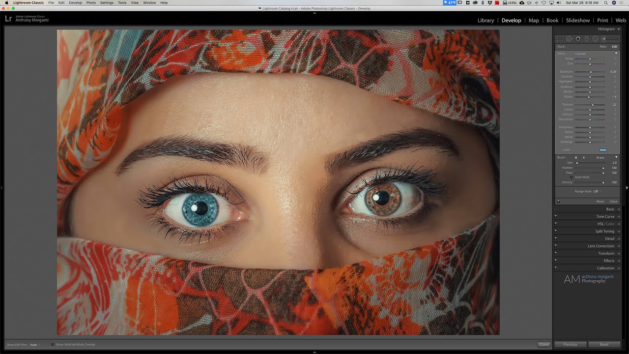The image size is (629, 354).
Task: Select the Erase brush
Action: [x=600, y=157]
